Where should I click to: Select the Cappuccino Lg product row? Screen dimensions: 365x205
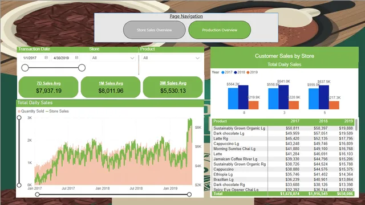tap(283, 143)
